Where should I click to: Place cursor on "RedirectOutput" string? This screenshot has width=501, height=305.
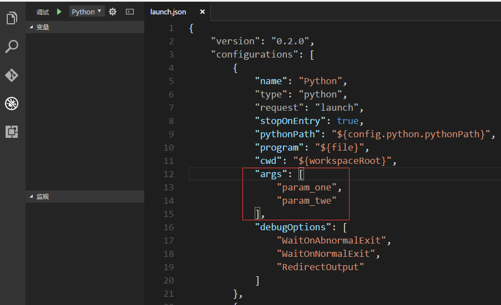pyautogui.click(x=320, y=267)
